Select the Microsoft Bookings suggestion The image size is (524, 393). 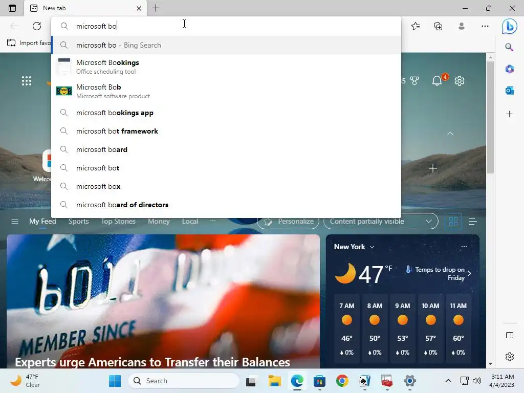(x=226, y=67)
